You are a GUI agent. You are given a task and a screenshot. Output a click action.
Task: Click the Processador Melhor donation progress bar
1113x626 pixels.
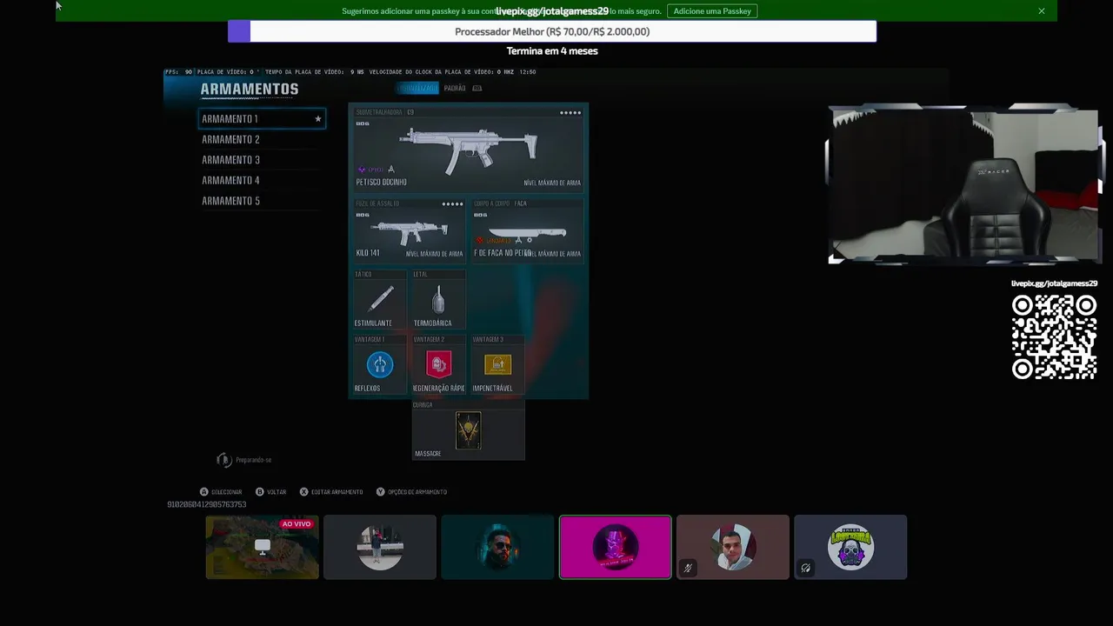552,31
